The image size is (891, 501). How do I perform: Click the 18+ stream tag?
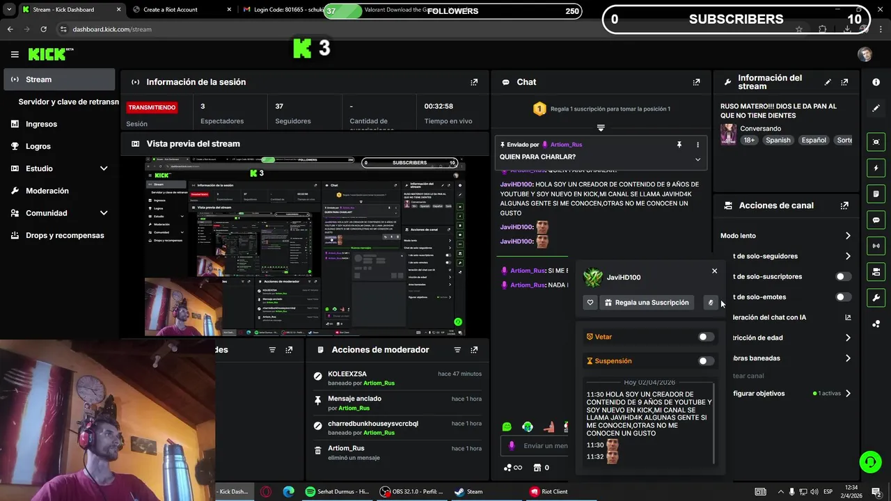[748, 140]
